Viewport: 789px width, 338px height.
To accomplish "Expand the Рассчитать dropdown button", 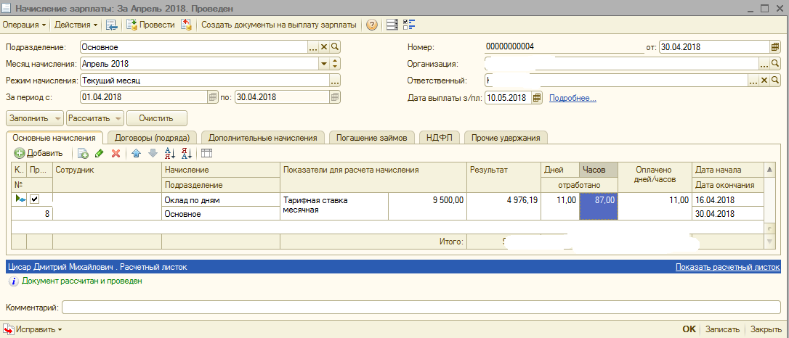I will 118,118.
